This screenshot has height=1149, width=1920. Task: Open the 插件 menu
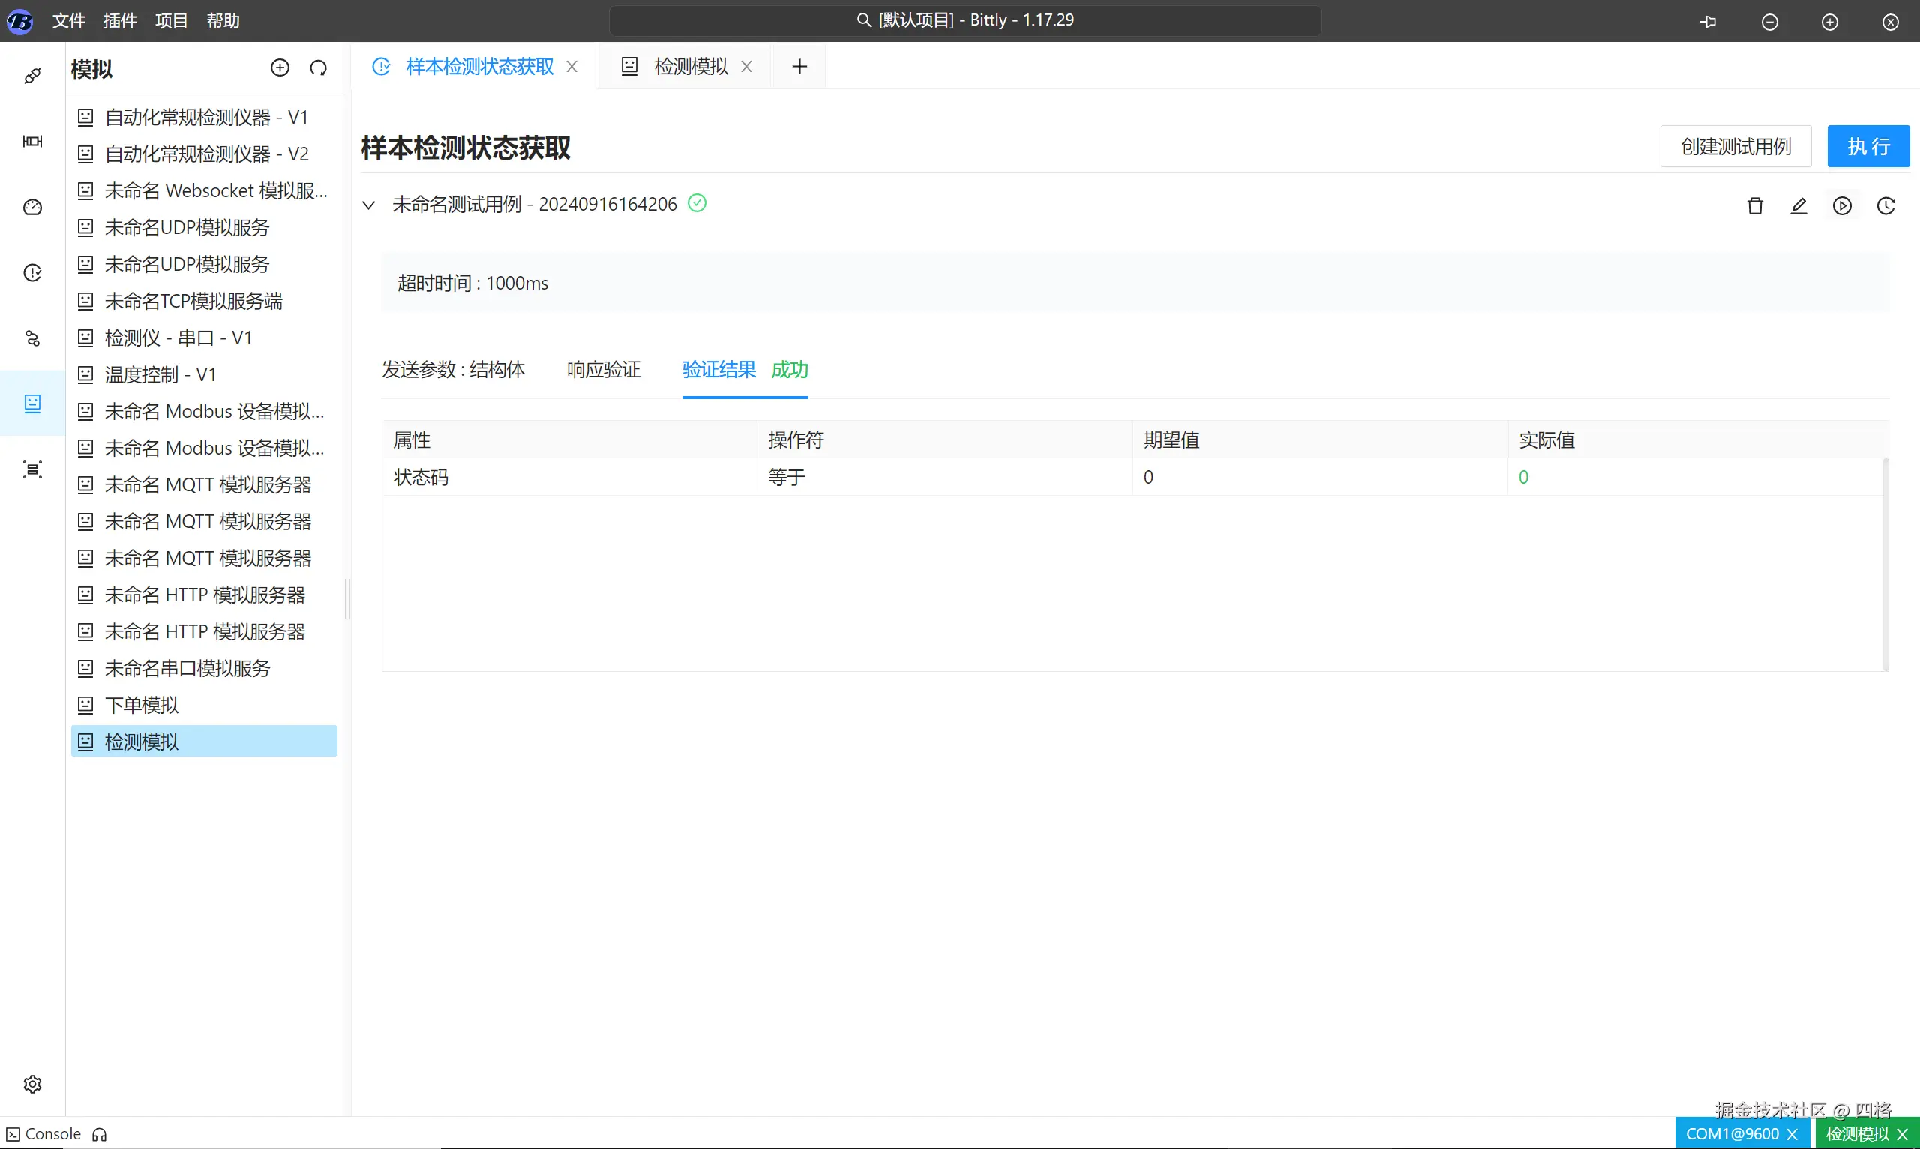[120, 21]
